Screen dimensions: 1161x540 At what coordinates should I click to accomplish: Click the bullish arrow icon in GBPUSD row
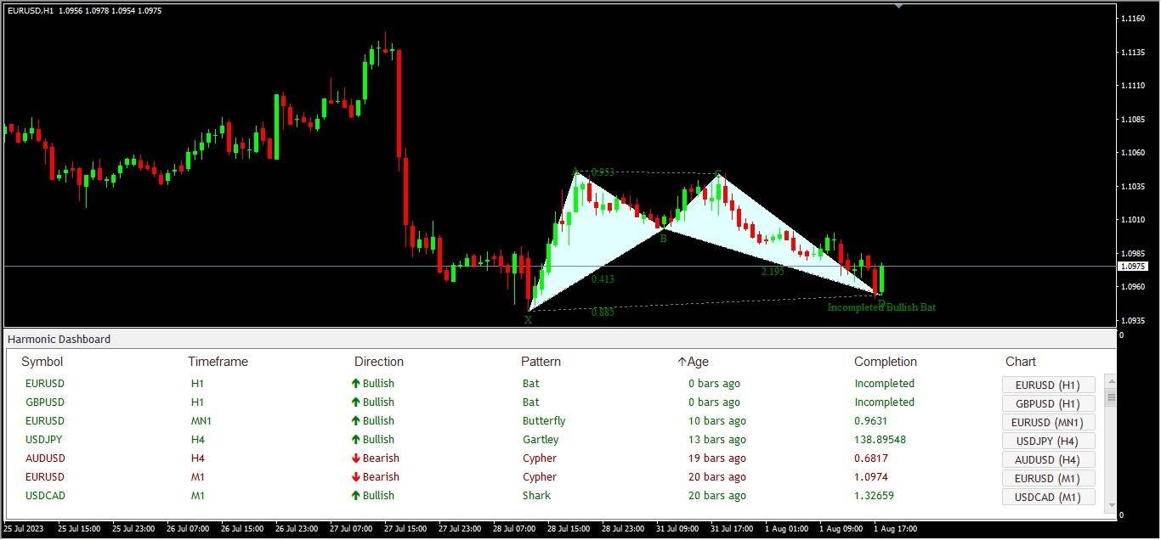tap(356, 402)
